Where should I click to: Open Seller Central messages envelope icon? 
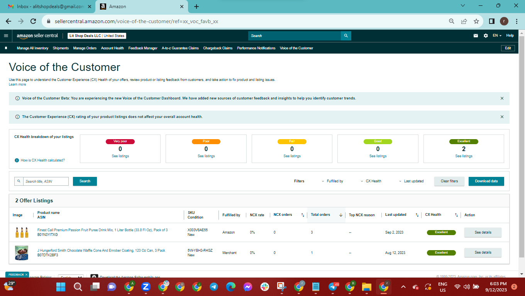(x=476, y=36)
